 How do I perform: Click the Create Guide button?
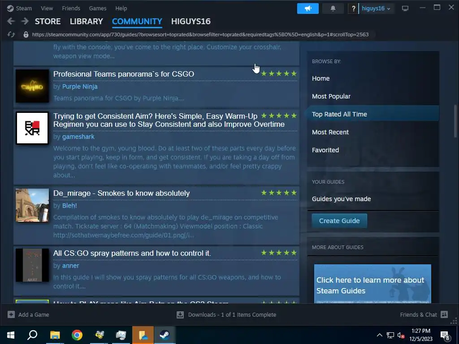(339, 220)
